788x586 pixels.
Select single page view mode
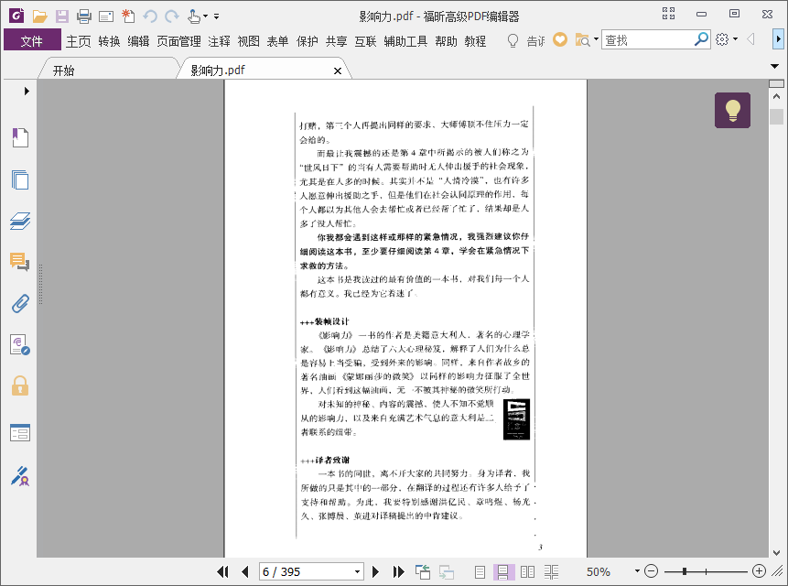(480, 571)
